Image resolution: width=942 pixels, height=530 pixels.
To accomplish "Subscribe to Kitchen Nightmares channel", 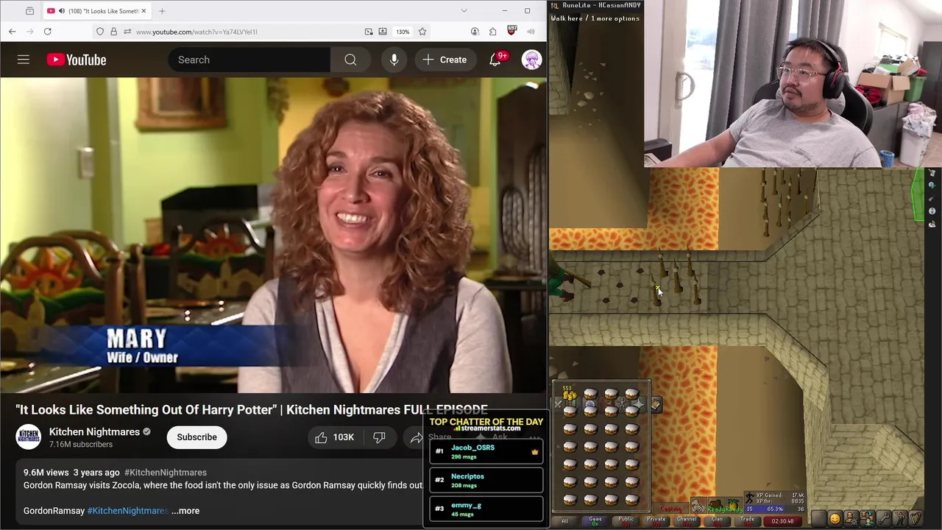I will pos(196,437).
